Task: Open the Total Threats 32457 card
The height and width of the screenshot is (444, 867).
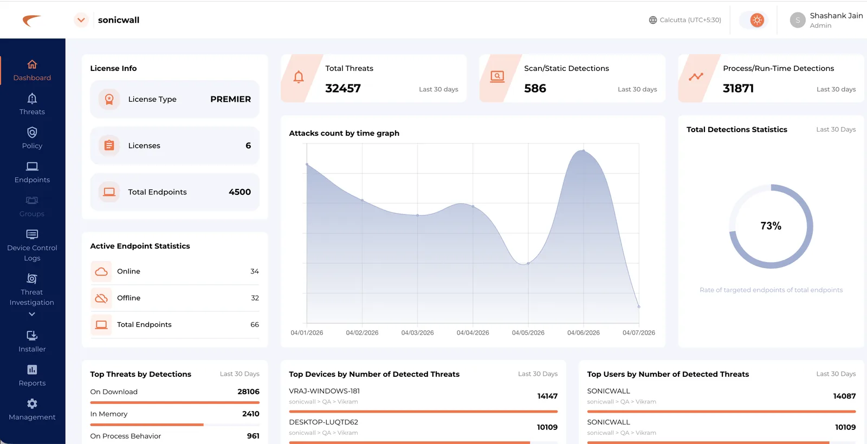Action: pos(374,79)
